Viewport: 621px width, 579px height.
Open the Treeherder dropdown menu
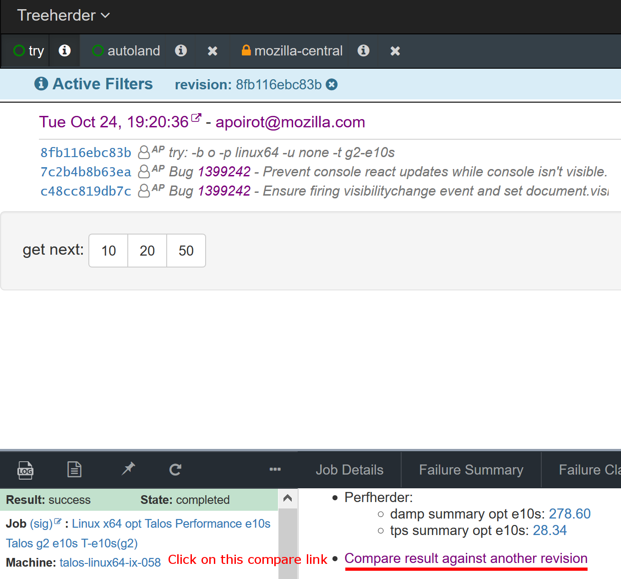(x=63, y=16)
